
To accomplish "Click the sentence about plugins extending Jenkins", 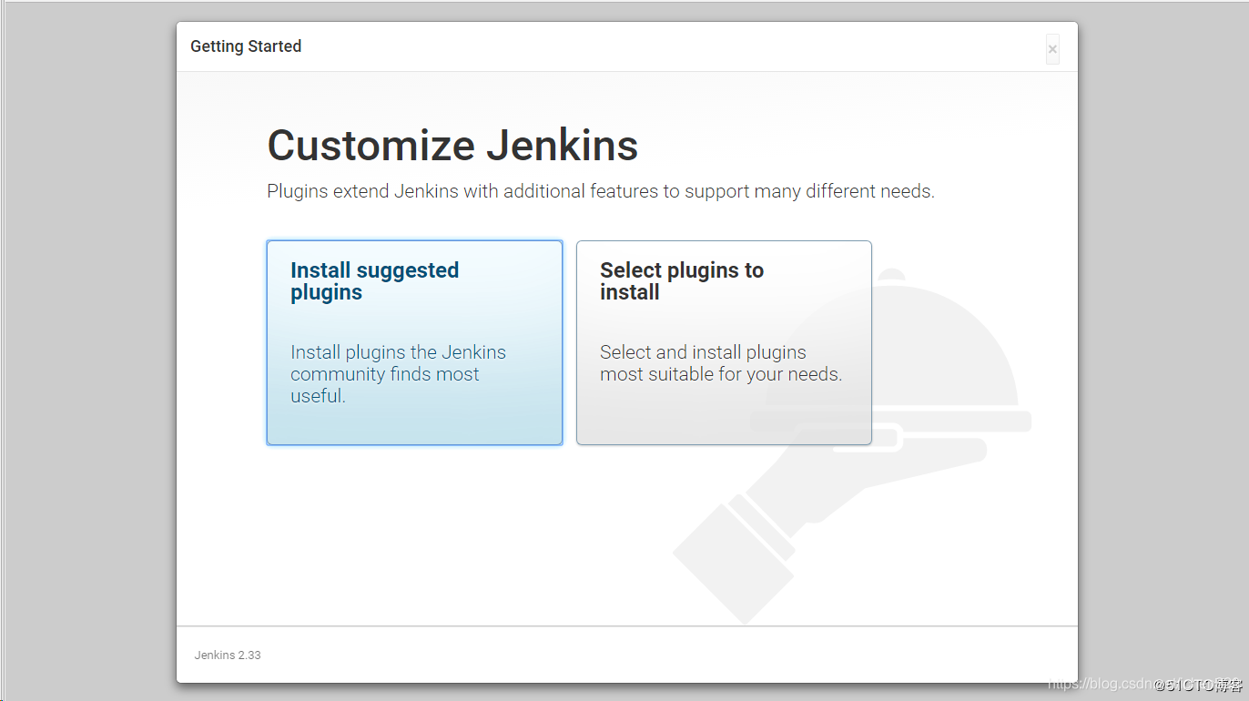I will click(x=601, y=191).
